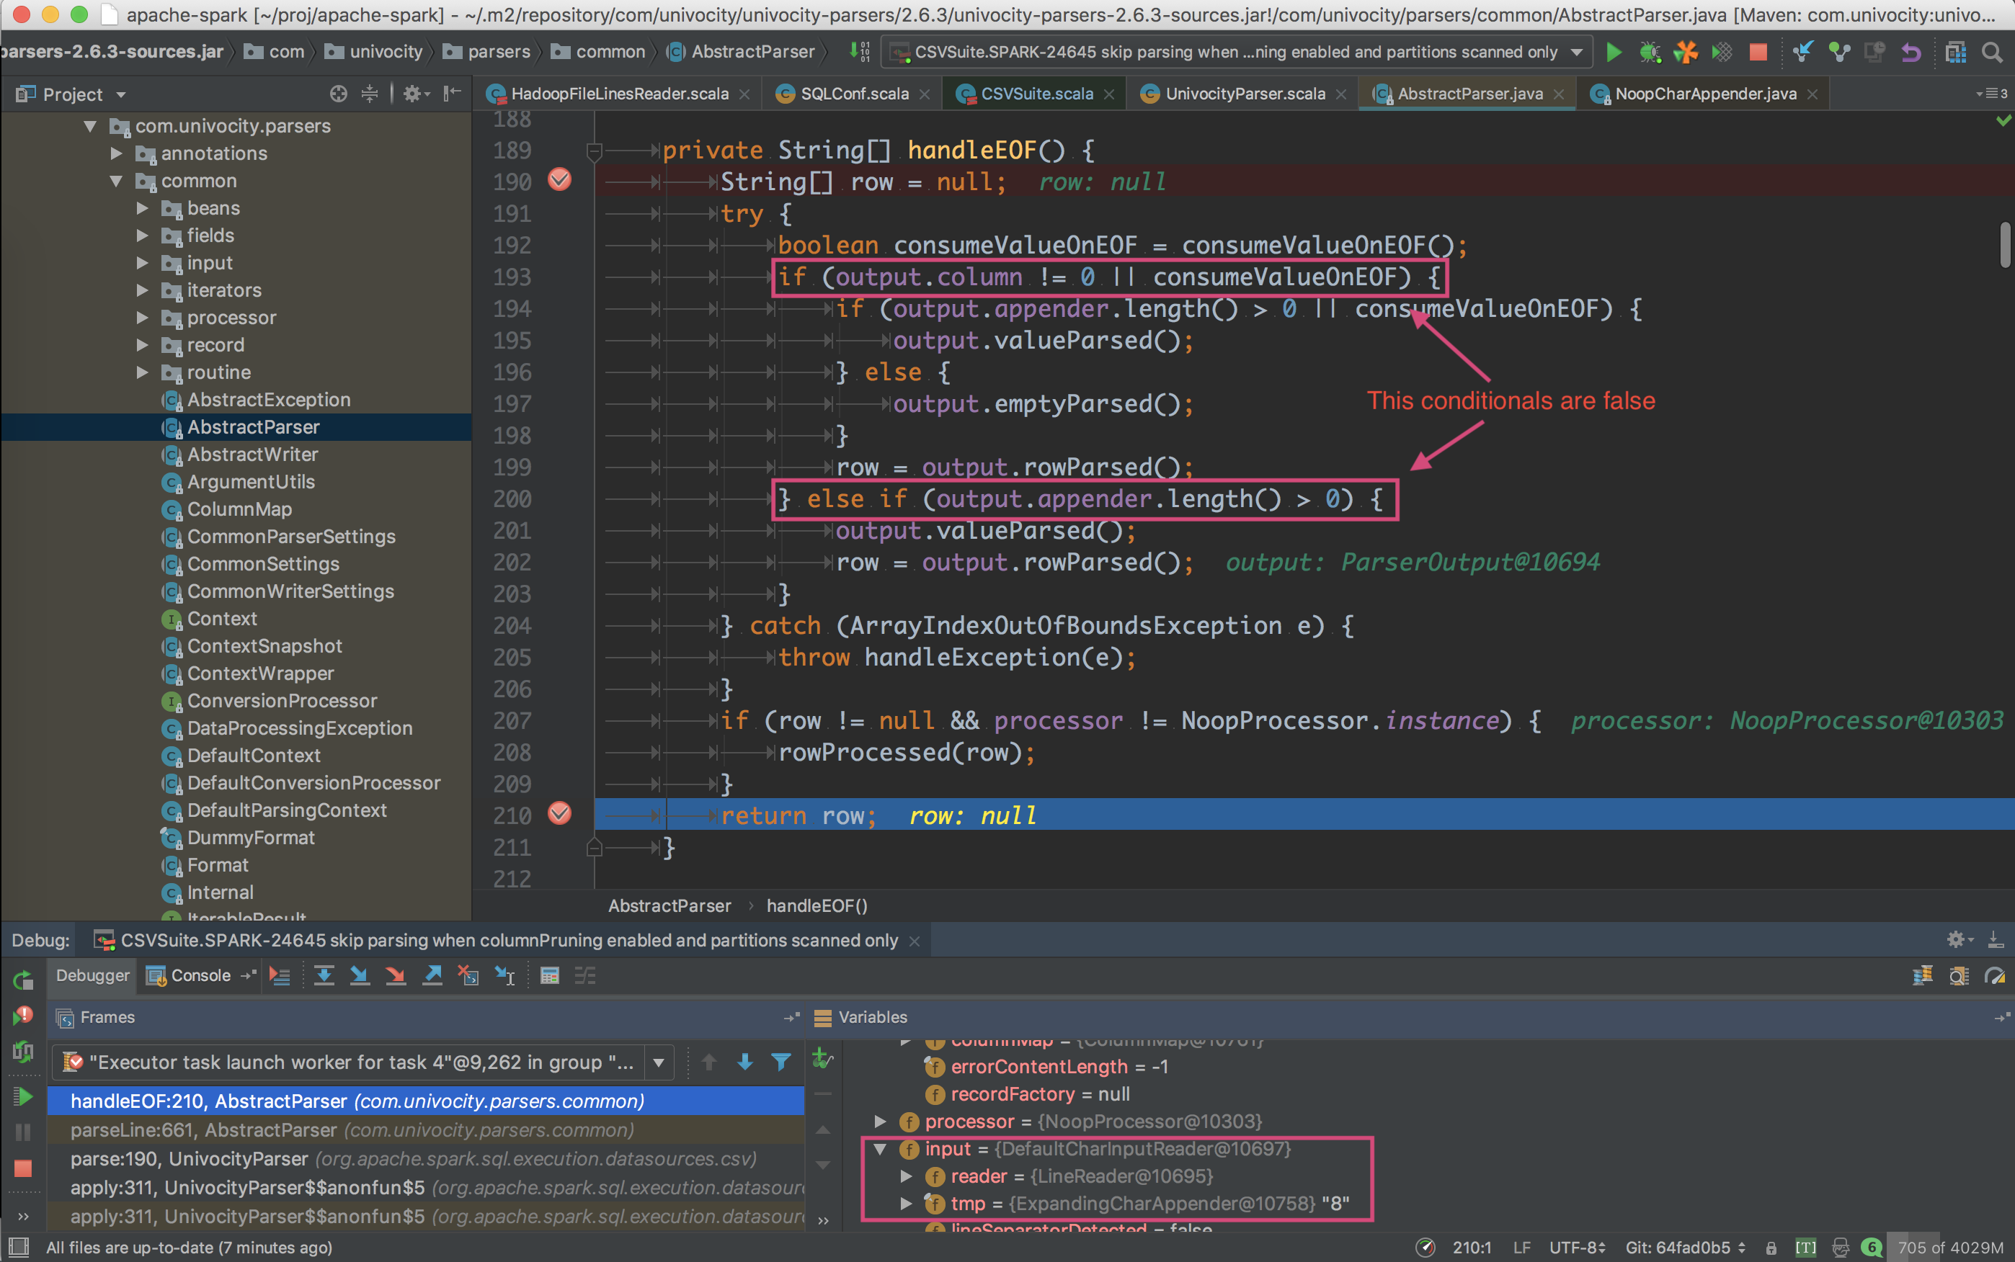Click the Step Into debugger icon
This screenshot has width=2015, height=1262.
click(x=360, y=975)
